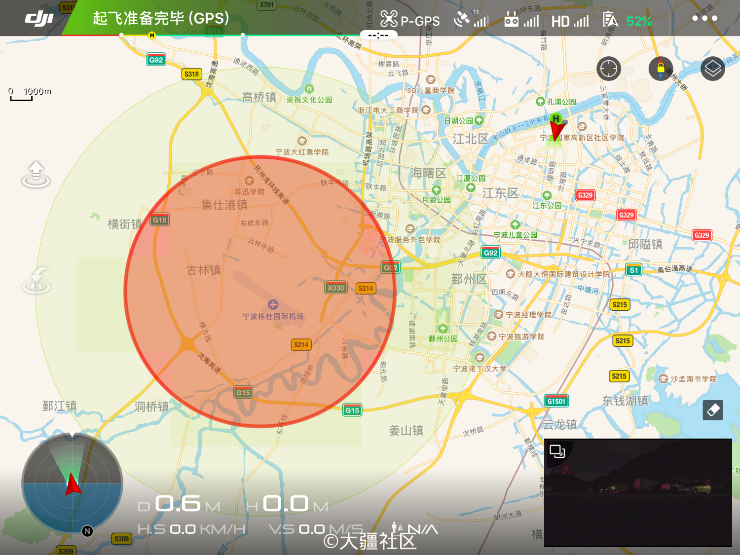Tap the 古林镇 town label
The height and width of the screenshot is (555, 740).
[x=204, y=270]
